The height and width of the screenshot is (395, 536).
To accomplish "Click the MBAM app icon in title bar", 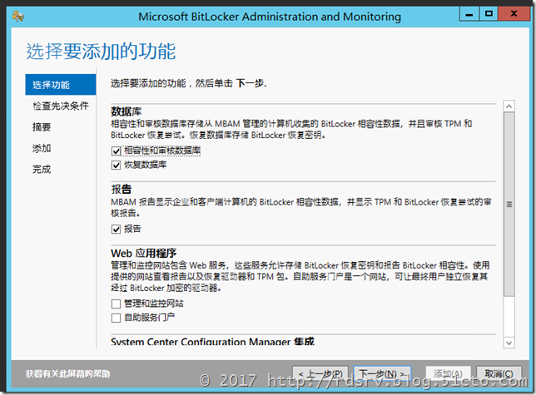I will (x=17, y=16).
